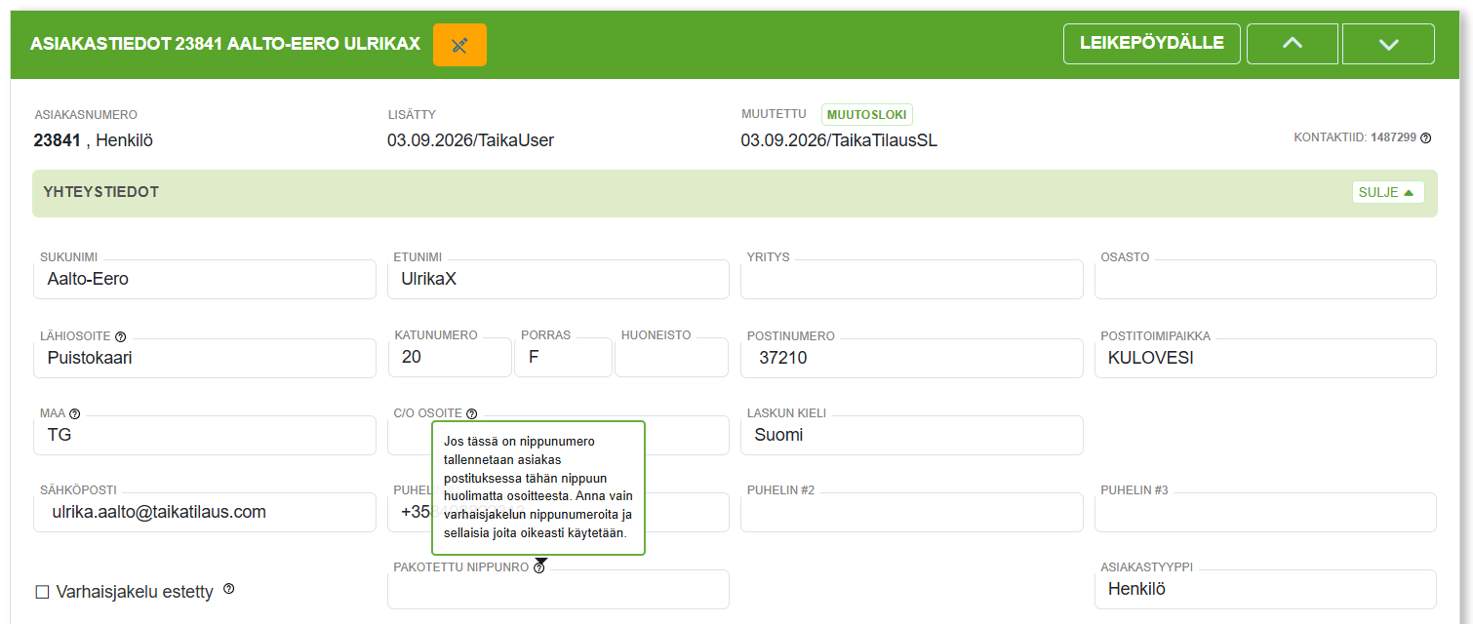Open the Asiakastyyppi dropdown
Viewport: 1473px width, 624px height.
pyautogui.click(x=1265, y=589)
